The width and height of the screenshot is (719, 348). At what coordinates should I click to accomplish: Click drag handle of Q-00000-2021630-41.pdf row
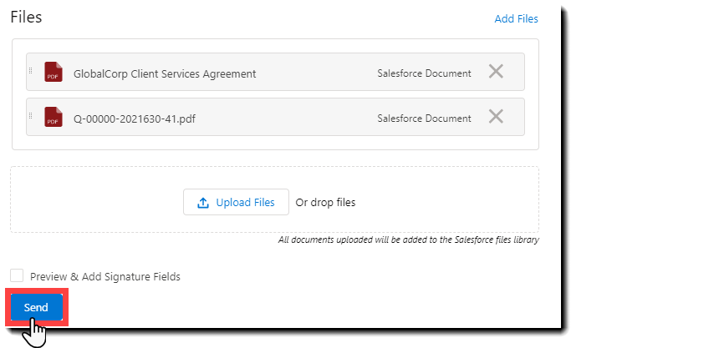[31, 116]
